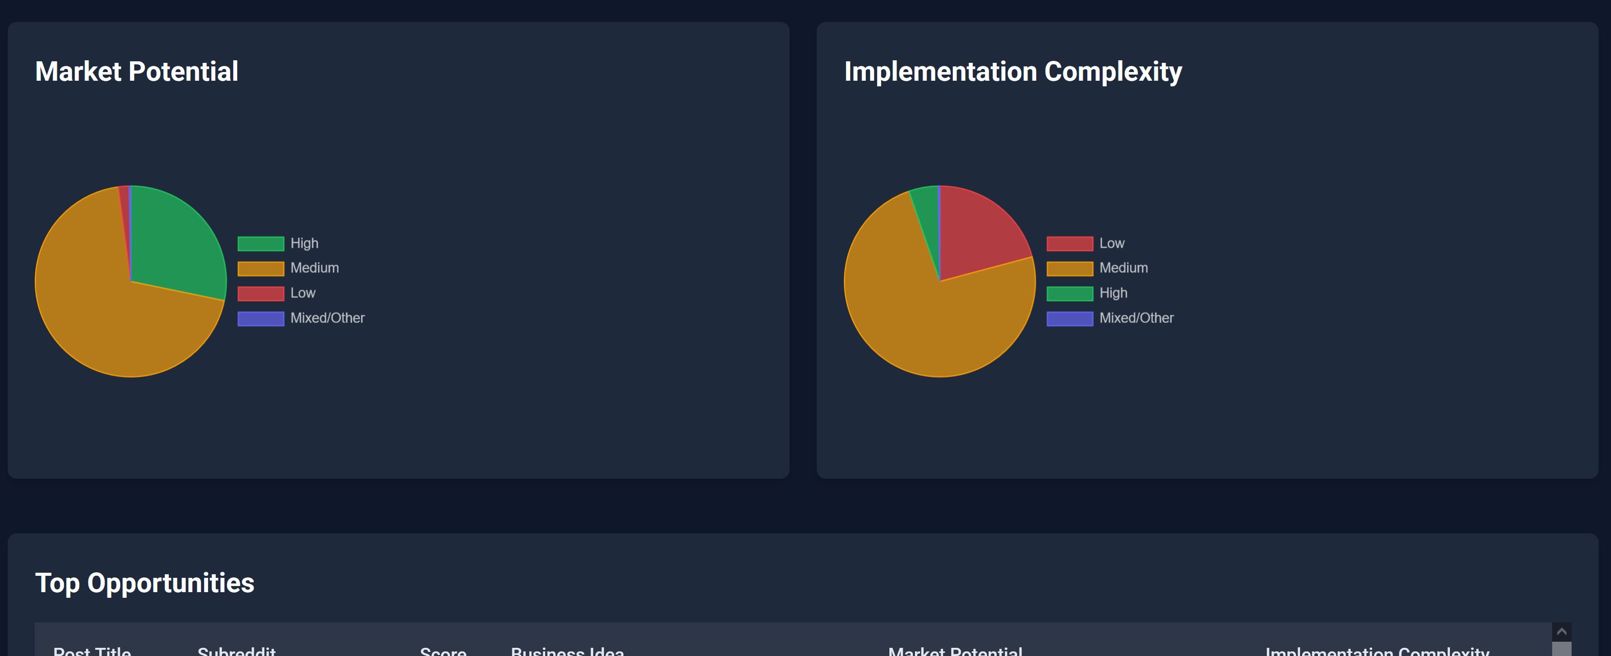Sort by Post Title column header
Image resolution: width=1611 pixels, height=656 pixels.
pos(92,651)
